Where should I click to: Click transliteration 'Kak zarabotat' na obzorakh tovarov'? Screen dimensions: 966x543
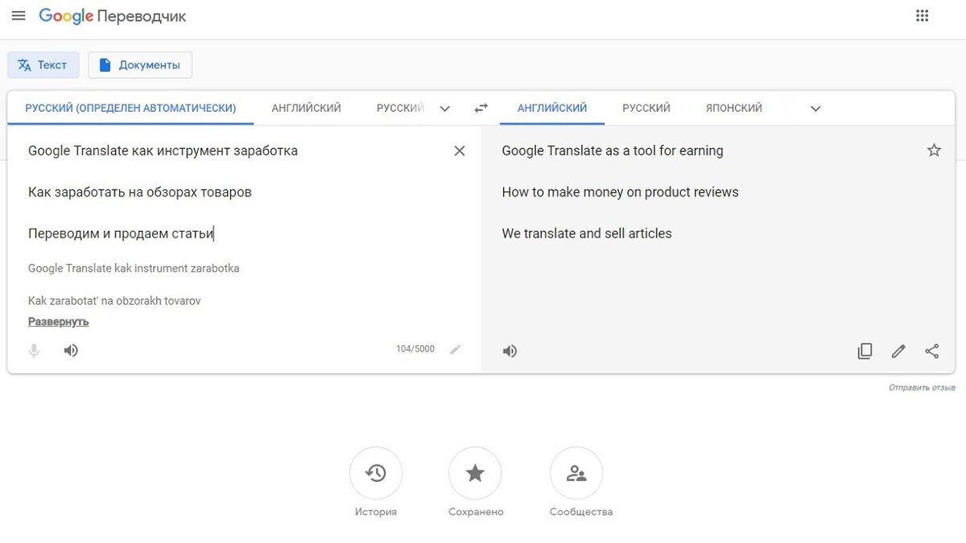114,301
